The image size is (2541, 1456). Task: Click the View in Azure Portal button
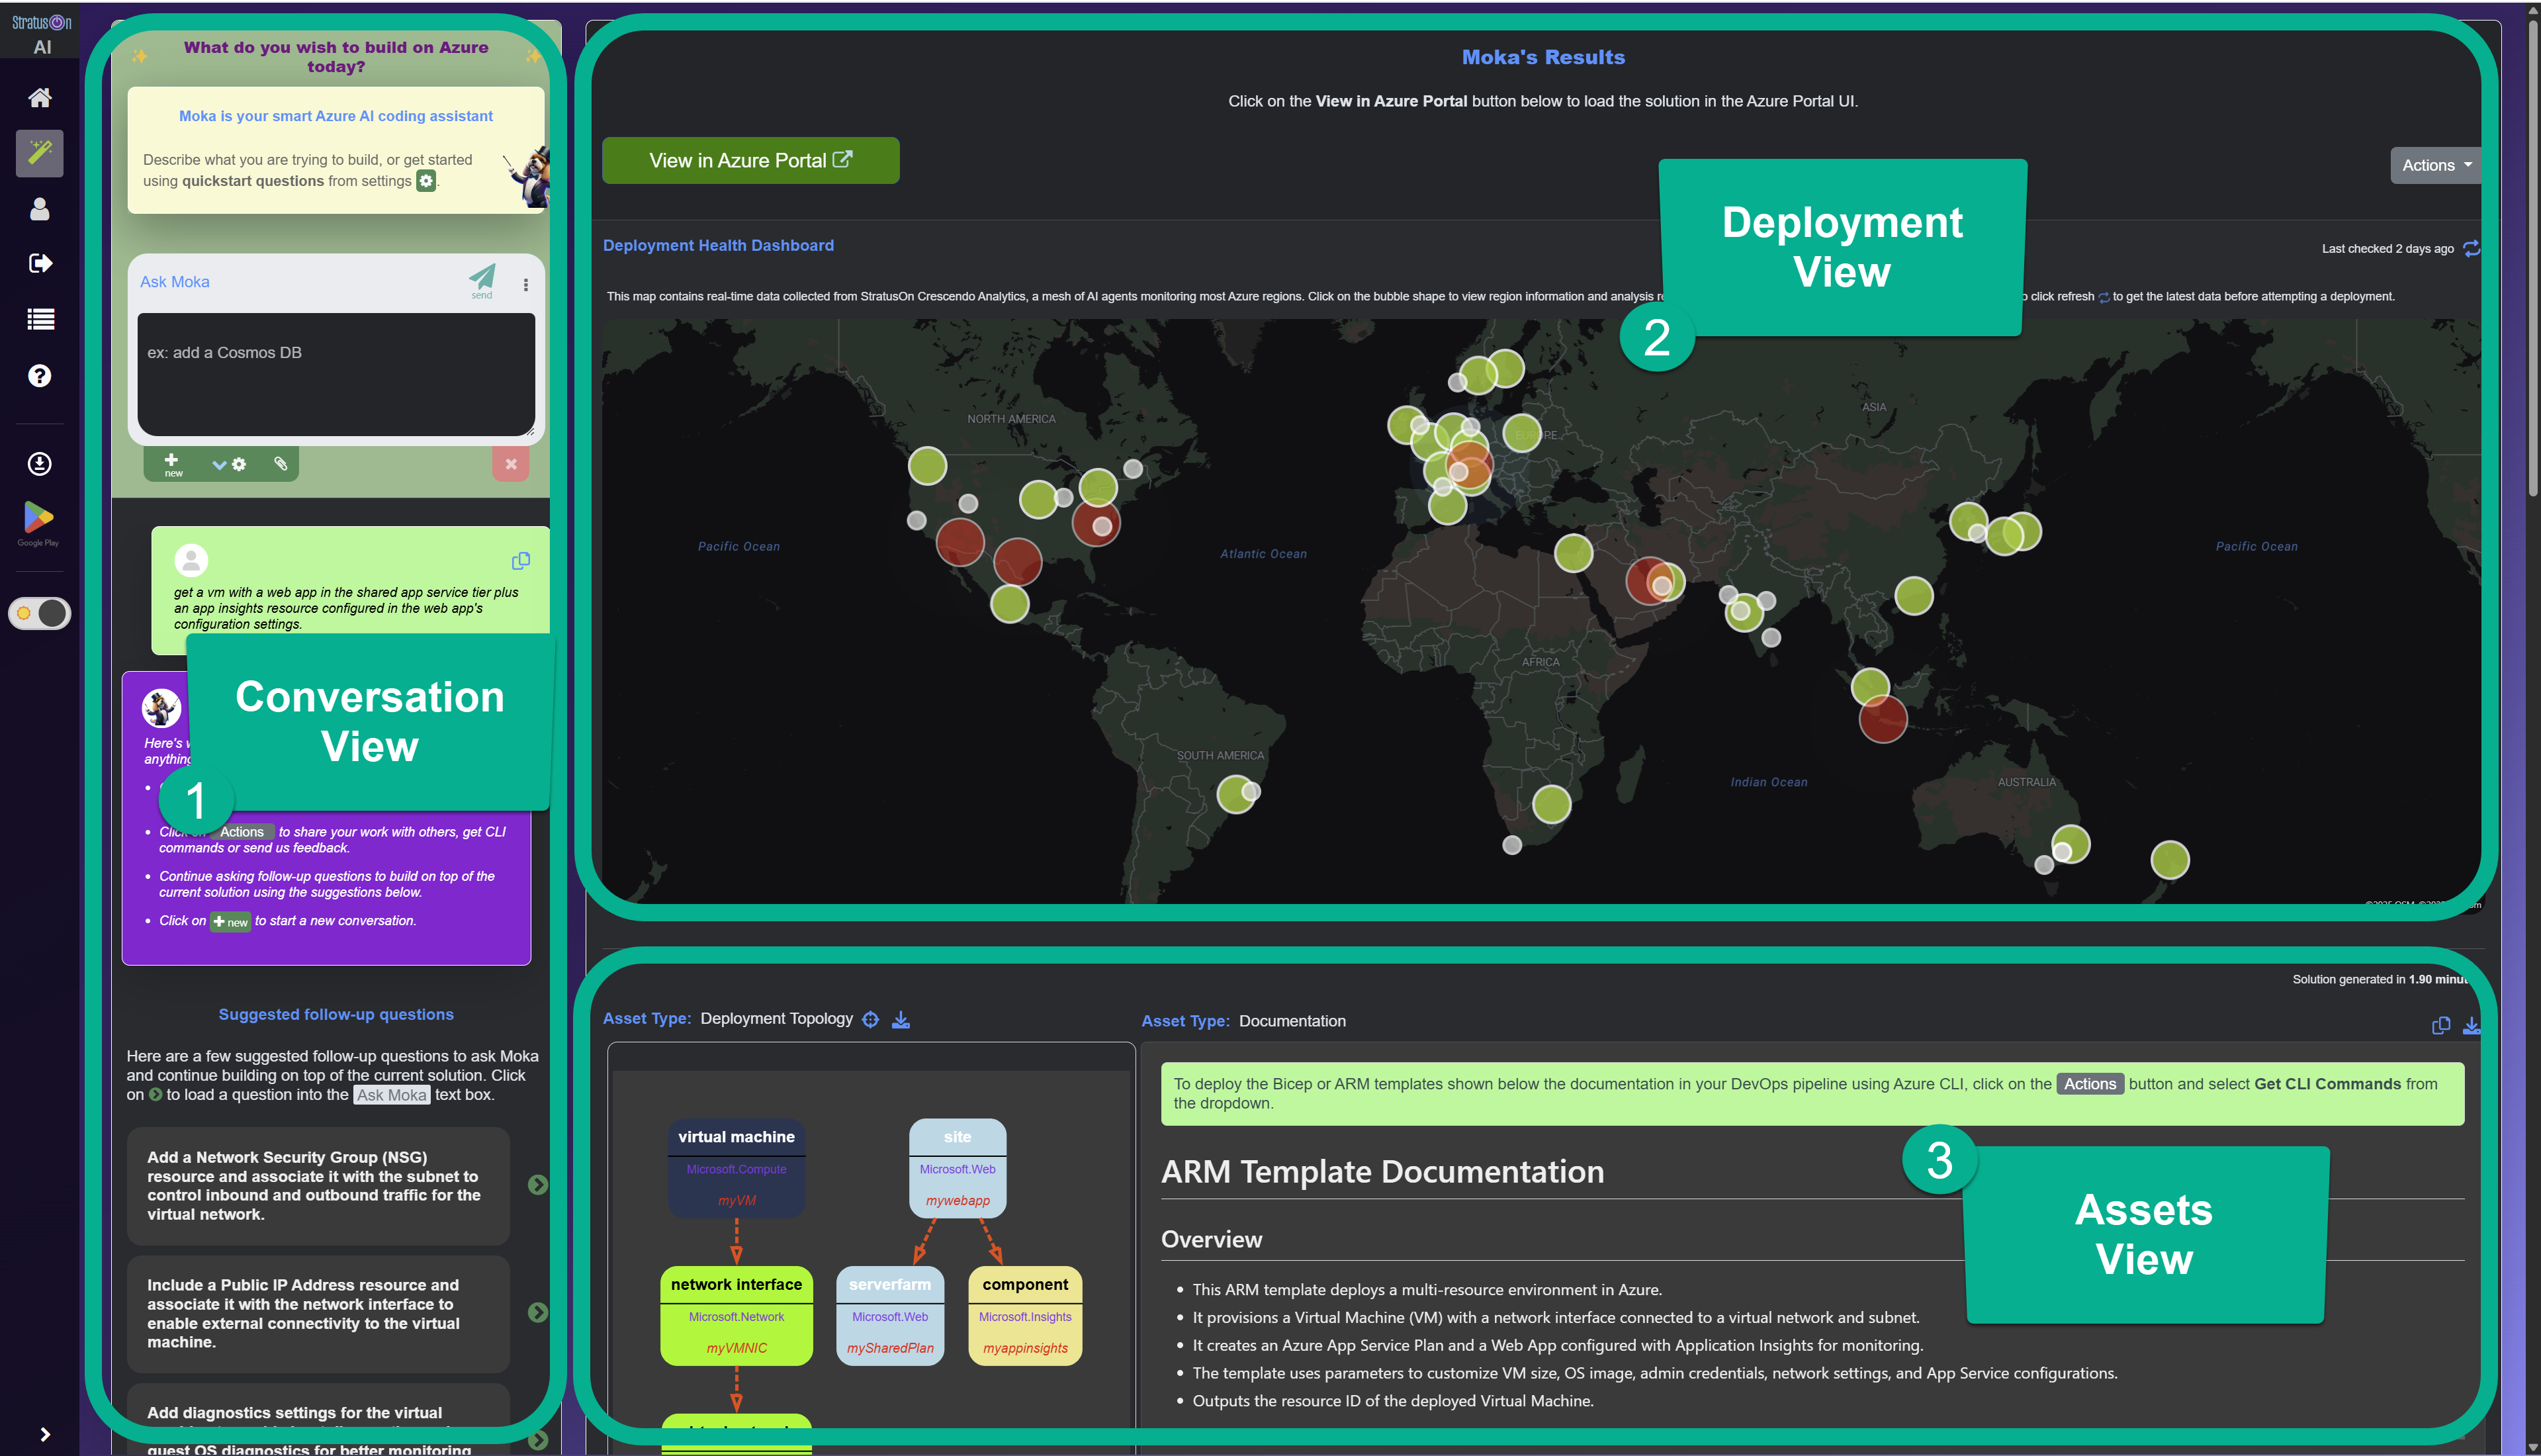pos(750,160)
